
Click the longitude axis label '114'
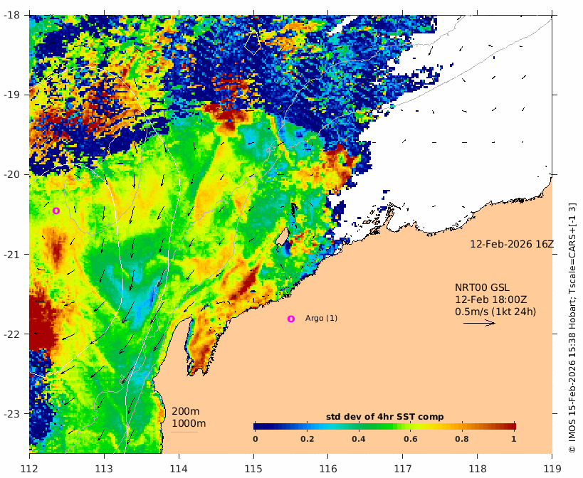pos(179,469)
